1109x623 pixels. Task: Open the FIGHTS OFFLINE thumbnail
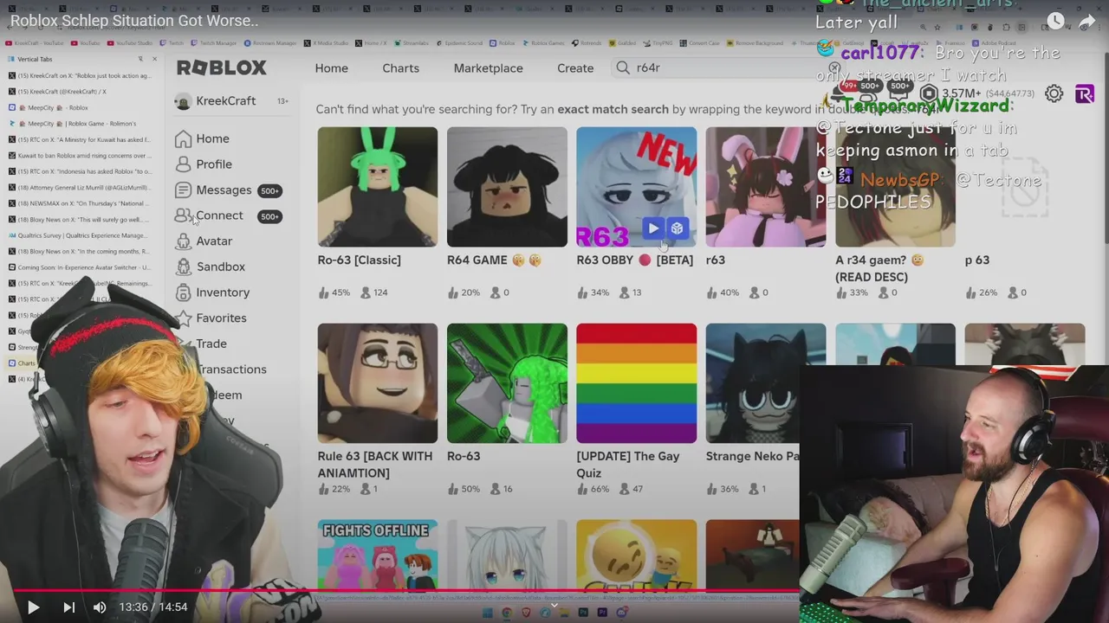377,555
